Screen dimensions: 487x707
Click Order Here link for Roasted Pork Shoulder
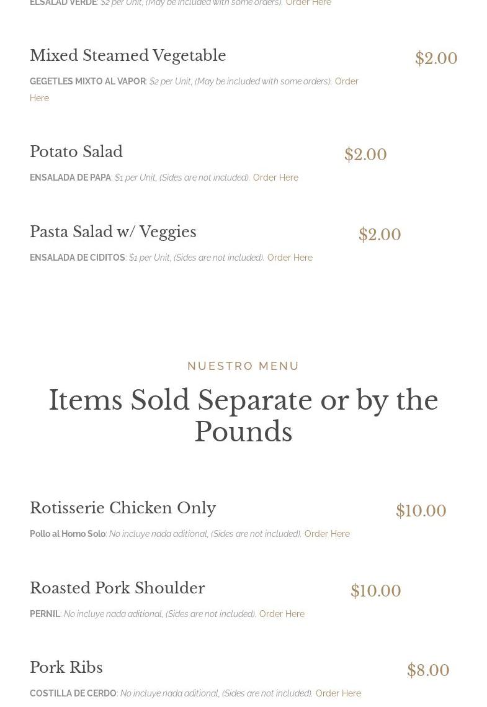pyautogui.click(x=282, y=614)
